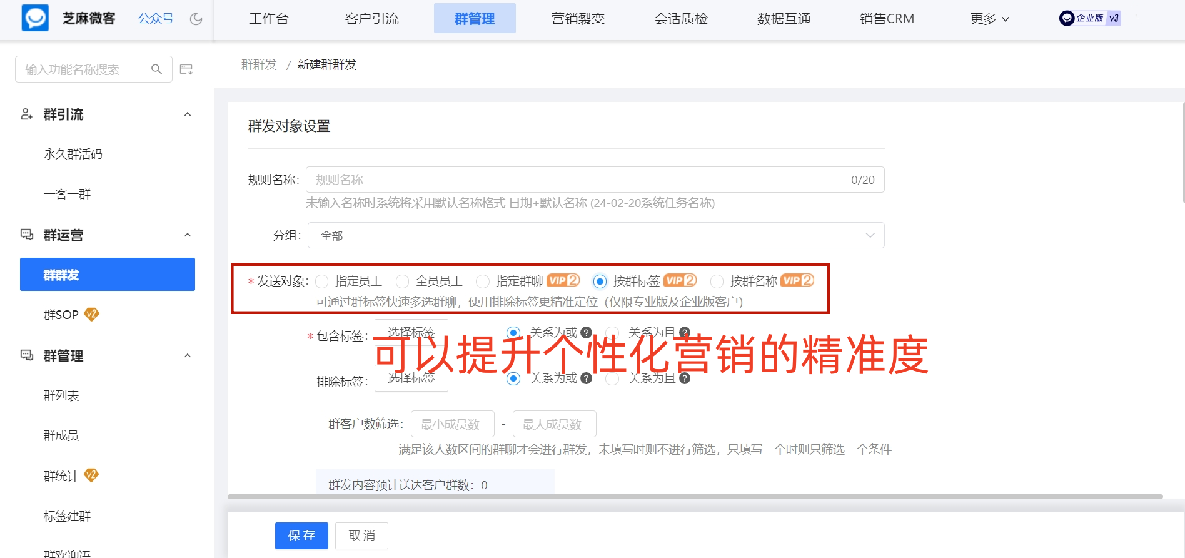Select 按群标签 radio button
This screenshot has width=1185, height=558.
600,282
